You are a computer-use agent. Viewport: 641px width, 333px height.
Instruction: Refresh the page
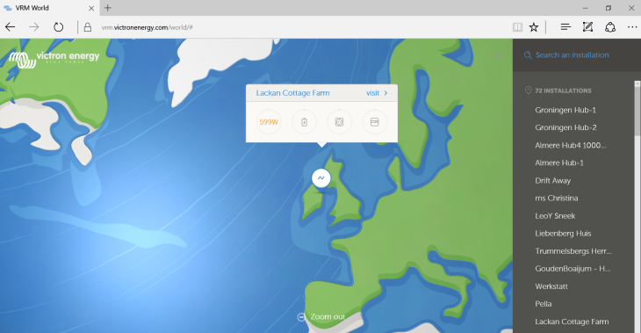point(59,27)
